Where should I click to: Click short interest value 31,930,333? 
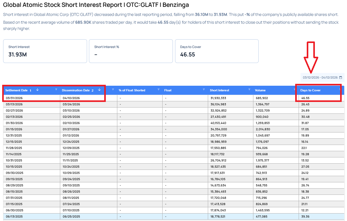pos(218,98)
